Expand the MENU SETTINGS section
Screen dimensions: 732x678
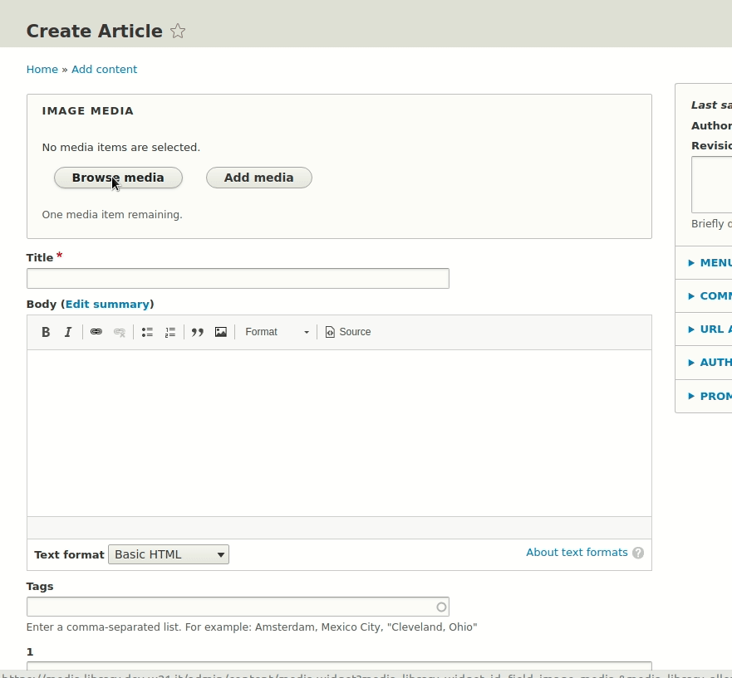[715, 262]
